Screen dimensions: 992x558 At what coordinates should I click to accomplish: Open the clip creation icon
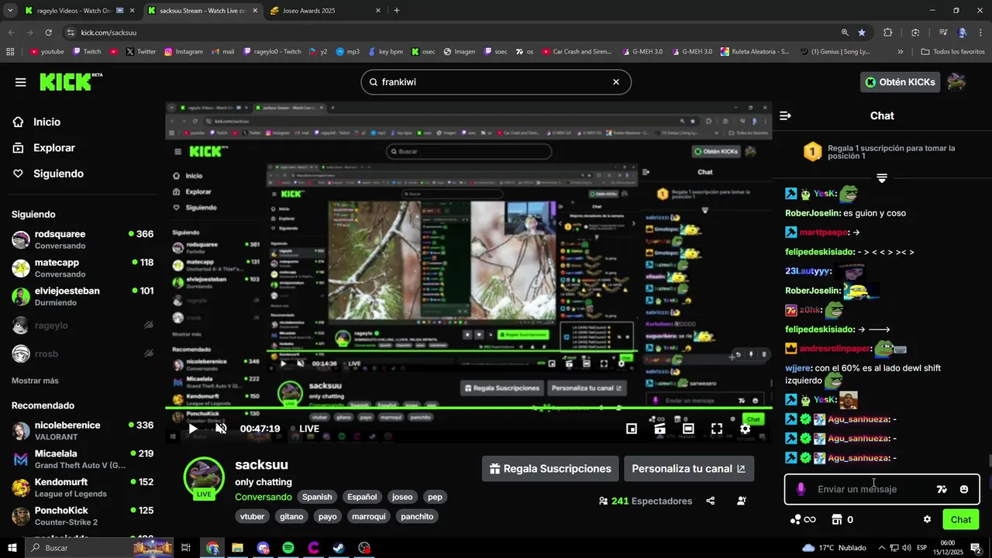coord(660,429)
